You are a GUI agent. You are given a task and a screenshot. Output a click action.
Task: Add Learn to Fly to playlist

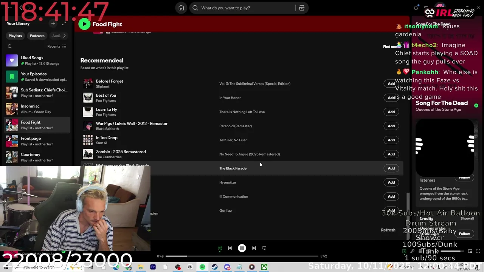[391, 112]
